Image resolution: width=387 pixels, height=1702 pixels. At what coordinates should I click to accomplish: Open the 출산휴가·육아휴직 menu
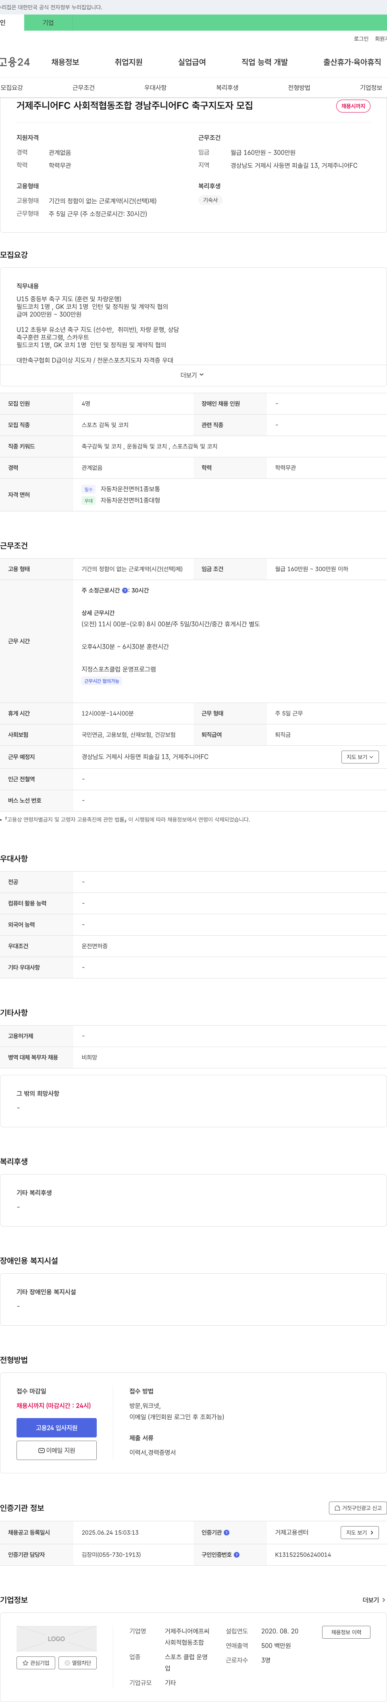(x=352, y=62)
